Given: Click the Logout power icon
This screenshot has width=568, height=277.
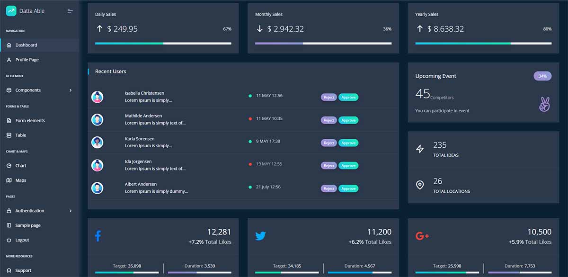Looking at the screenshot, I should pos(9,240).
